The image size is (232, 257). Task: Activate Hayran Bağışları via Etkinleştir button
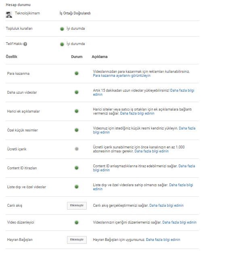pyautogui.click(x=77, y=240)
